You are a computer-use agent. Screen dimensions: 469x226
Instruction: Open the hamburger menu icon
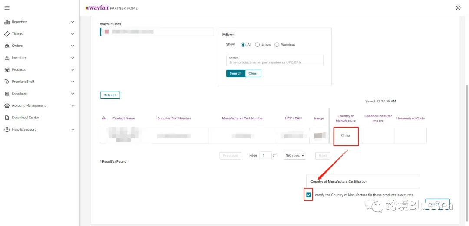[x=7, y=8]
